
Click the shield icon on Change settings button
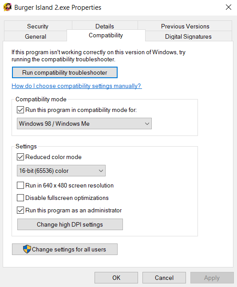click(27, 249)
